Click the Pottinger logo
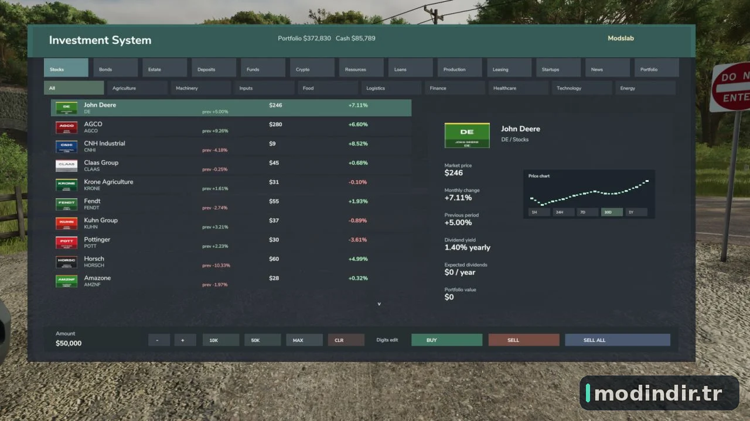 (x=66, y=243)
